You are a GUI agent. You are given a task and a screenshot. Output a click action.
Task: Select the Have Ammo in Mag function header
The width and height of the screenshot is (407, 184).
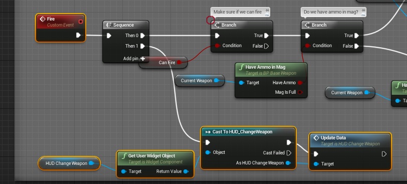tap(271, 70)
